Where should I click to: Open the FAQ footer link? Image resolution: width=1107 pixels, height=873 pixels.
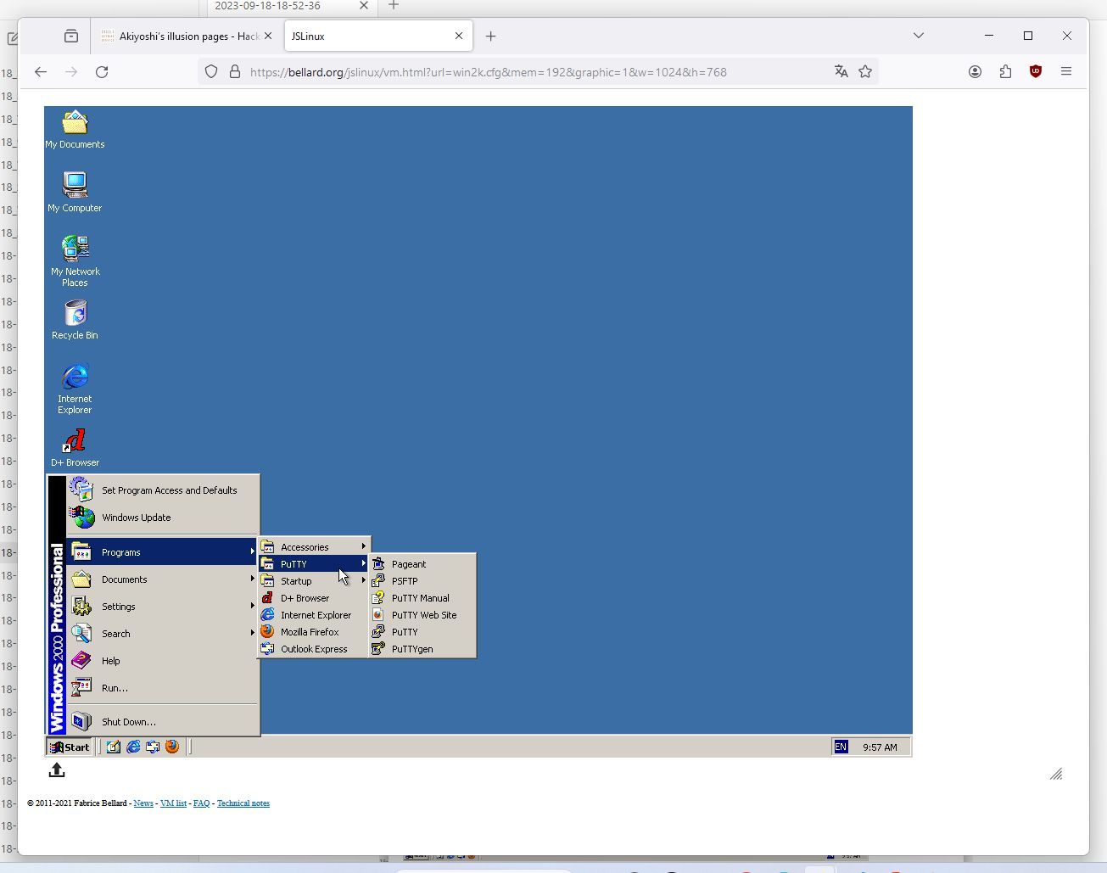point(201,803)
